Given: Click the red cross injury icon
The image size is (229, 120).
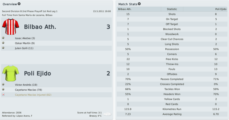Looking at the screenshot, I should pos(3,95).
